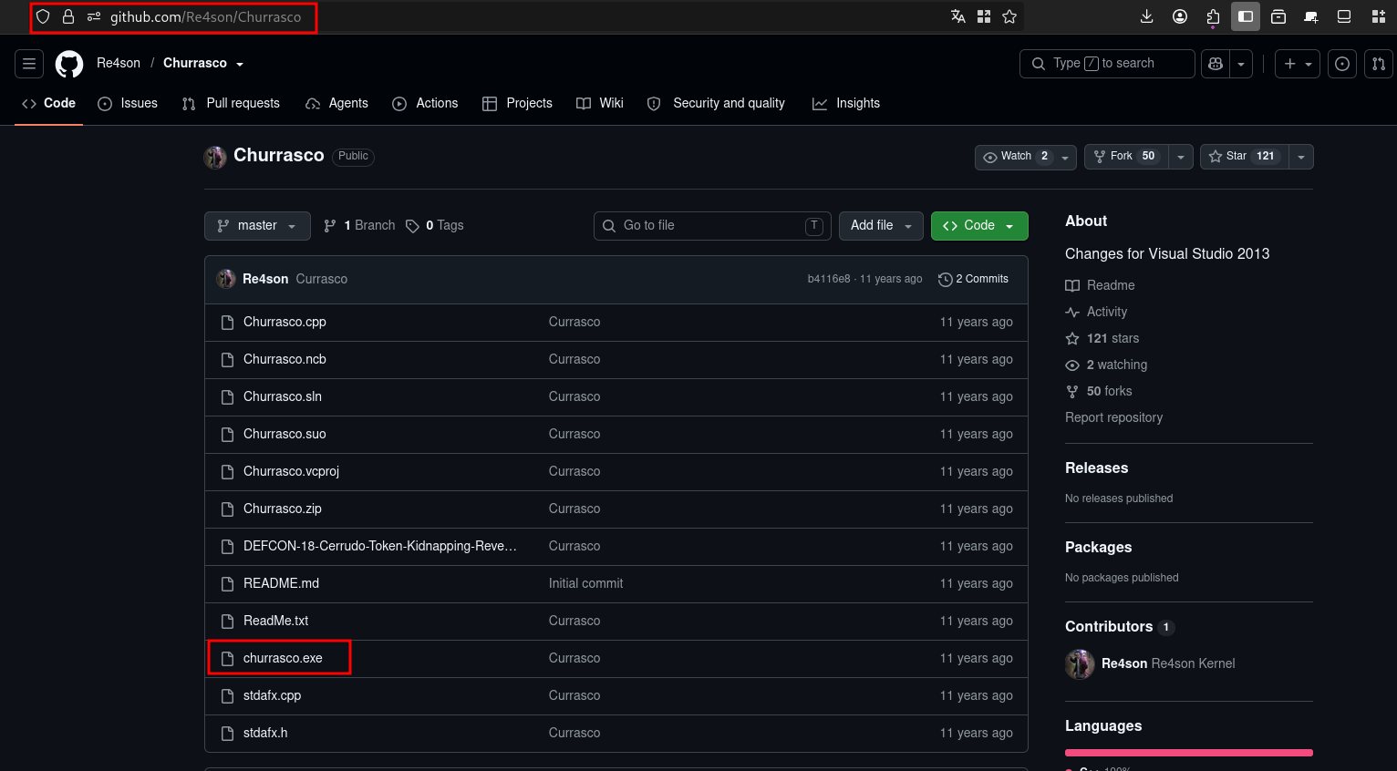Open the Copilot chat icon
This screenshot has height=771, width=1397.
pyautogui.click(x=1216, y=64)
